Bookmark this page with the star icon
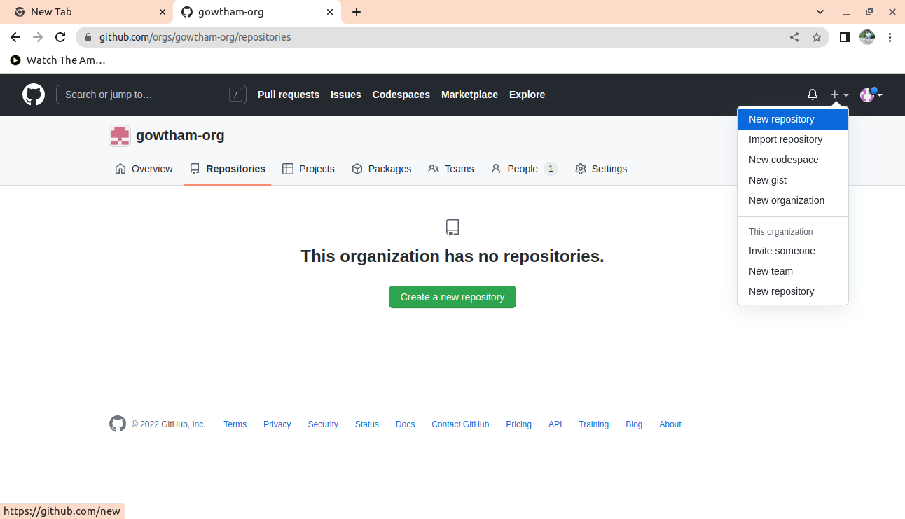 coord(817,37)
